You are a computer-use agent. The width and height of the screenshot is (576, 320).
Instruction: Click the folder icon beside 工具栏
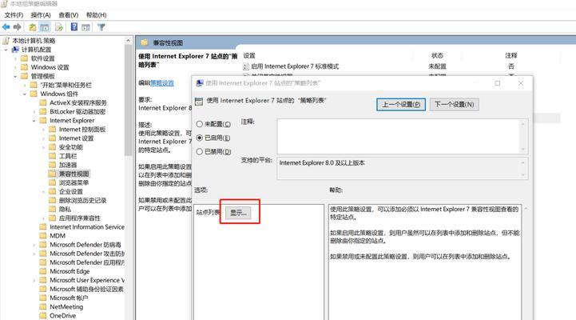pos(53,156)
